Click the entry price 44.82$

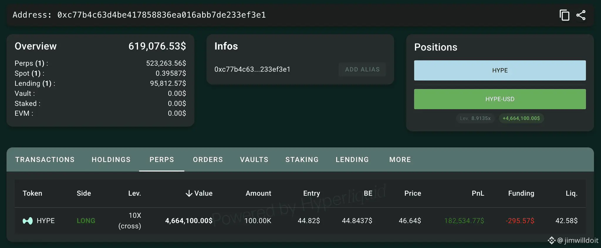(309, 221)
